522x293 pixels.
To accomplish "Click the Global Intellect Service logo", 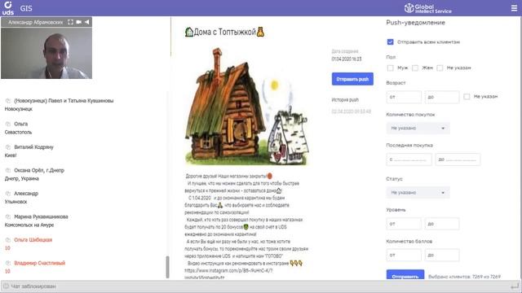I will [427, 8].
